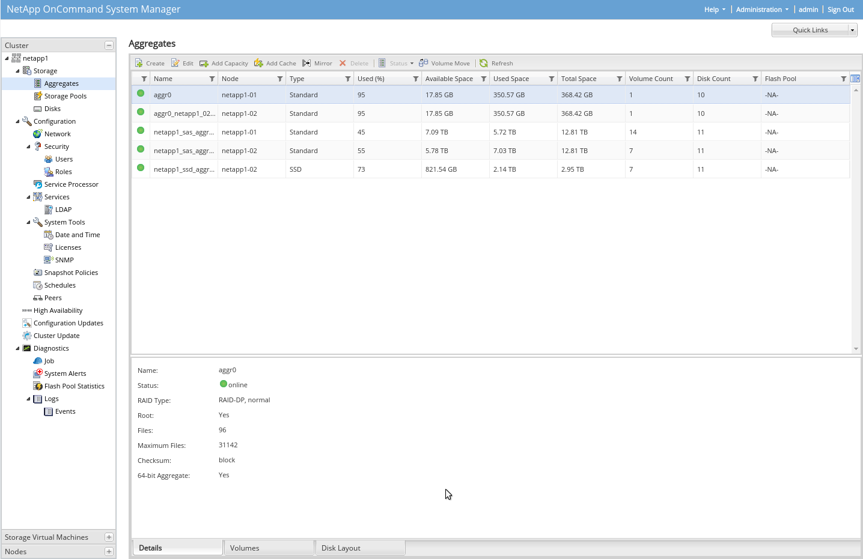Viewport: 863px width, 559px height.
Task: Open the Administration menu
Action: tap(763, 10)
